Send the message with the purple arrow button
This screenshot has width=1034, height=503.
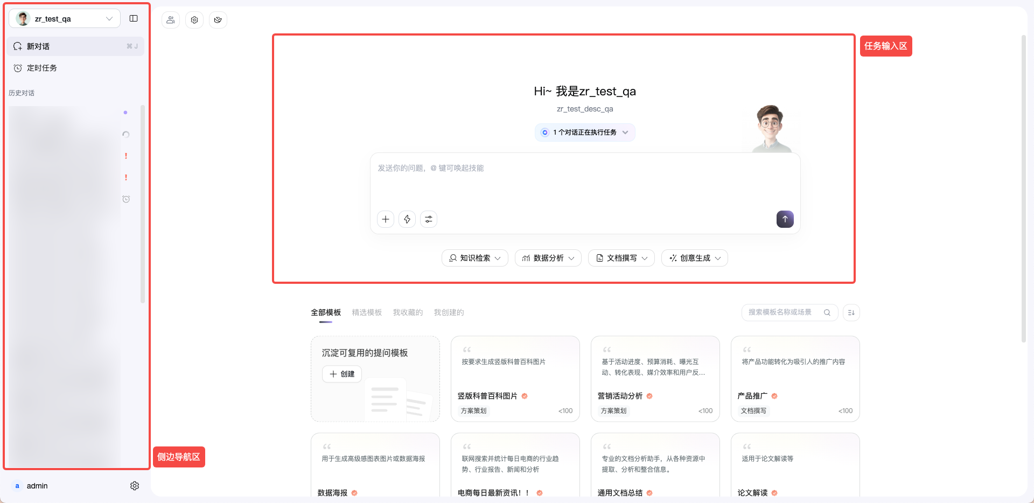click(785, 219)
